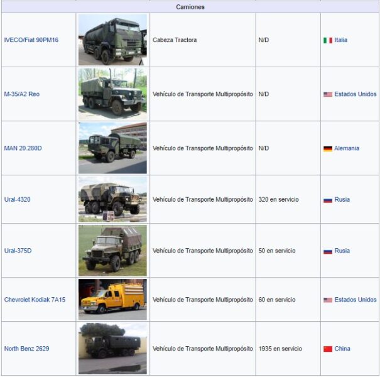This screenshot has height=377, width=380.
Task: Select Vehículo de Transporte text in Ural-4320 row
Action: pyautogui.click(x=203, y=200)
